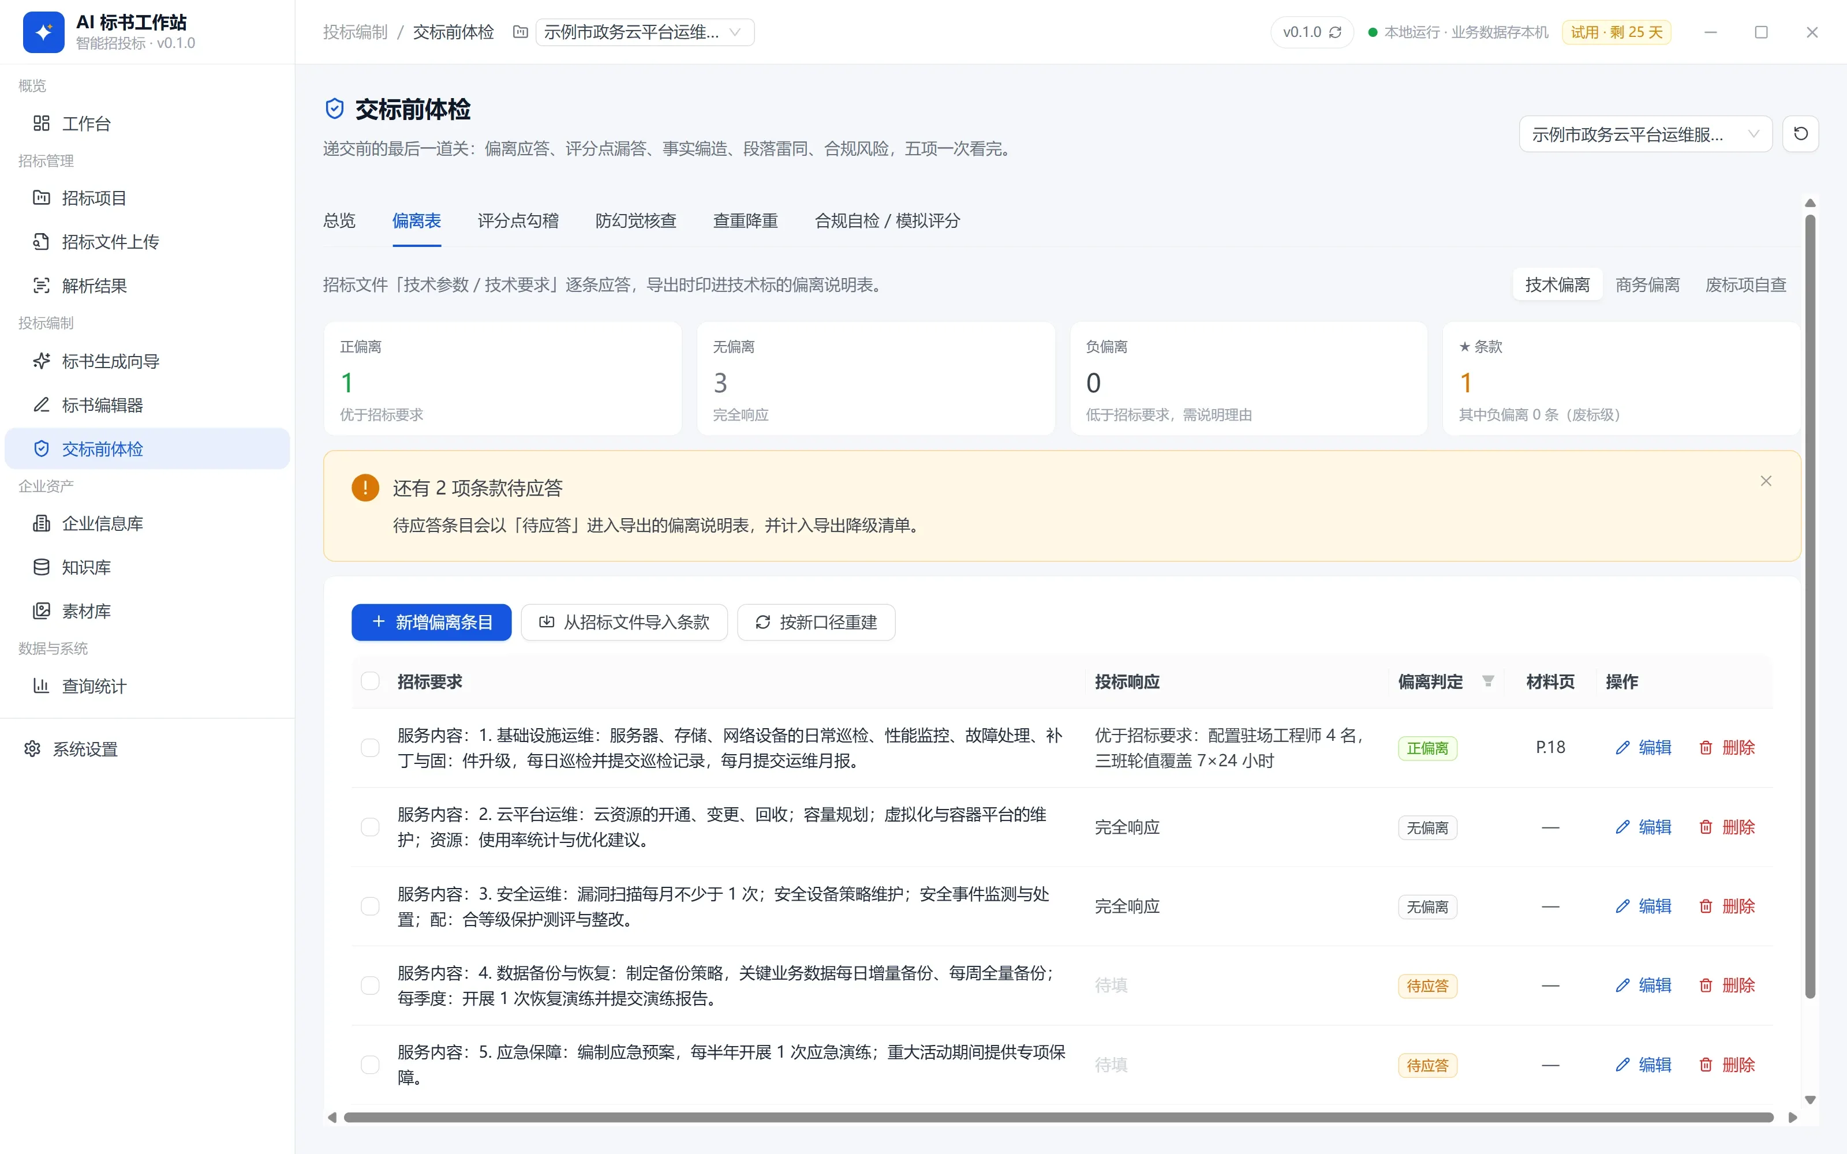Expand the top-bar project dropdown 示例市政务云平台运维...
This screenshot has height=1154, width=1847.
[645, 32]
